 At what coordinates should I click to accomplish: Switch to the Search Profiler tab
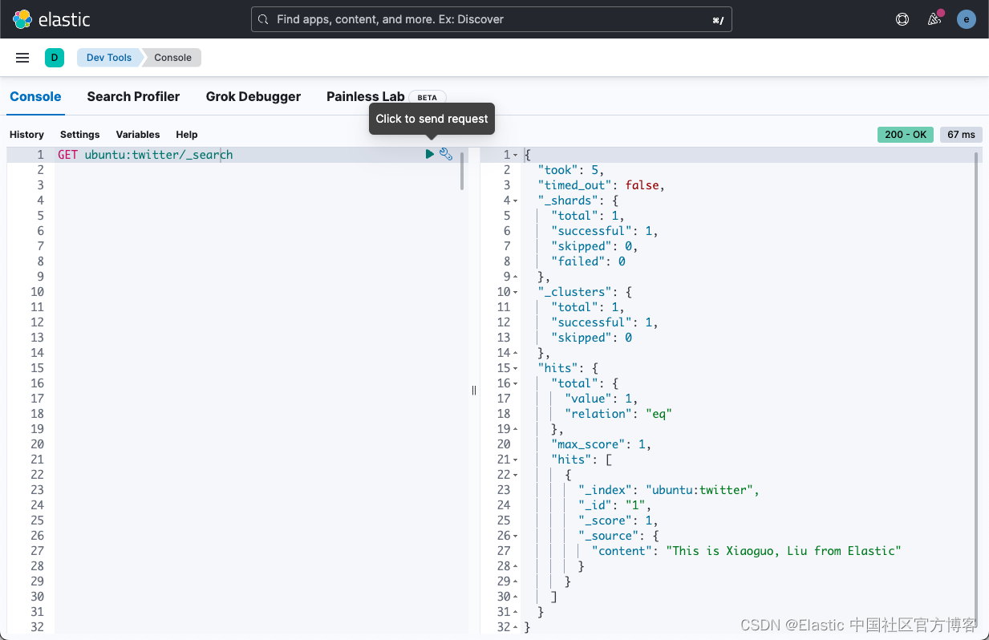pos(133,96)
